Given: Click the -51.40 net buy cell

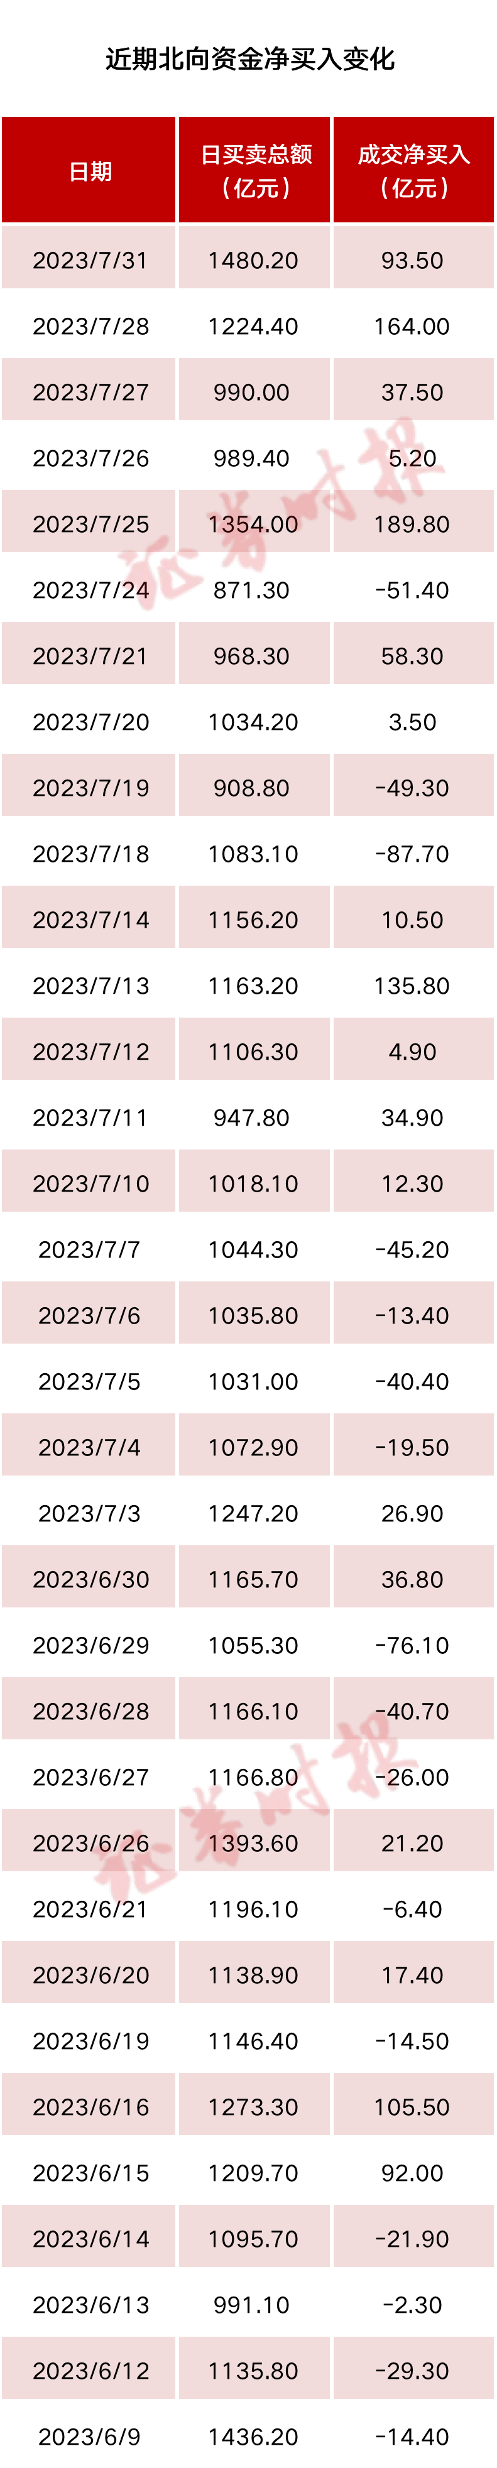Looking at the screenshot, I should pos(412,590).
